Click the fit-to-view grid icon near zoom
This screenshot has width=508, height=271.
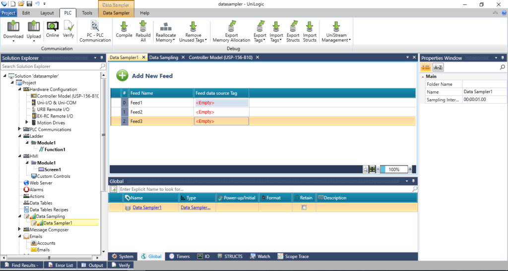click(x=372, y=169)
